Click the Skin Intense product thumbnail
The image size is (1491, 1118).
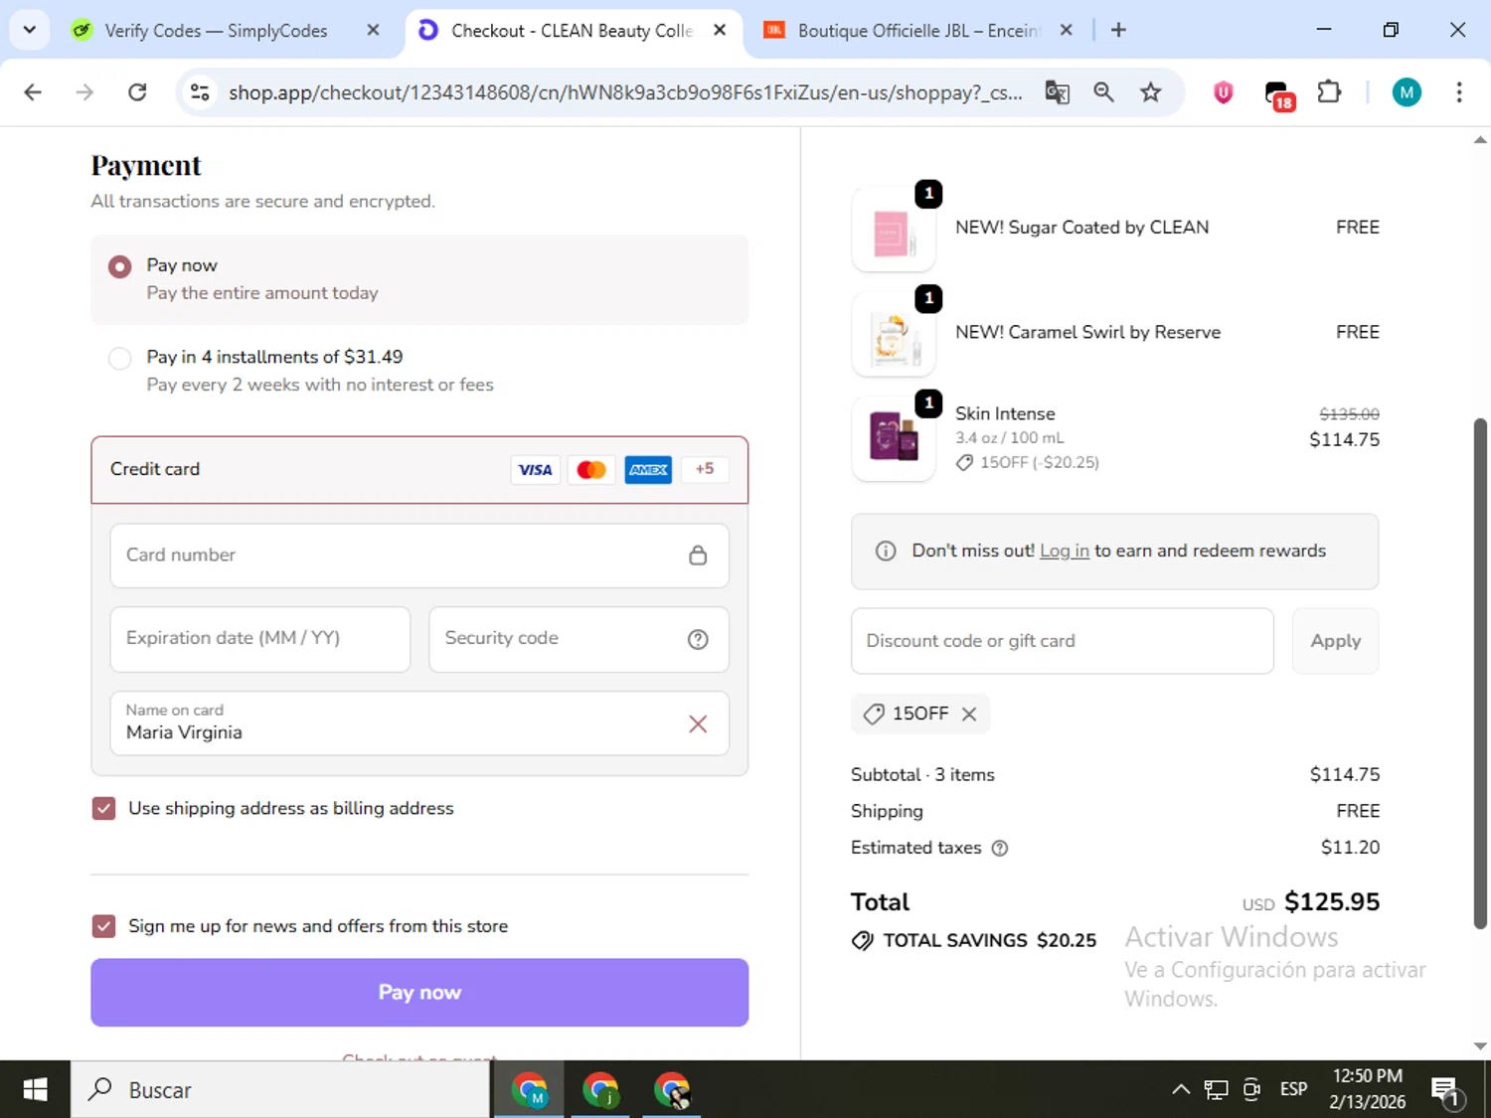(894, 438)
